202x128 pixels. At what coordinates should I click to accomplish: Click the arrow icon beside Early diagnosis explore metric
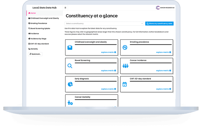pyautogui.click(x=115, y=89)
